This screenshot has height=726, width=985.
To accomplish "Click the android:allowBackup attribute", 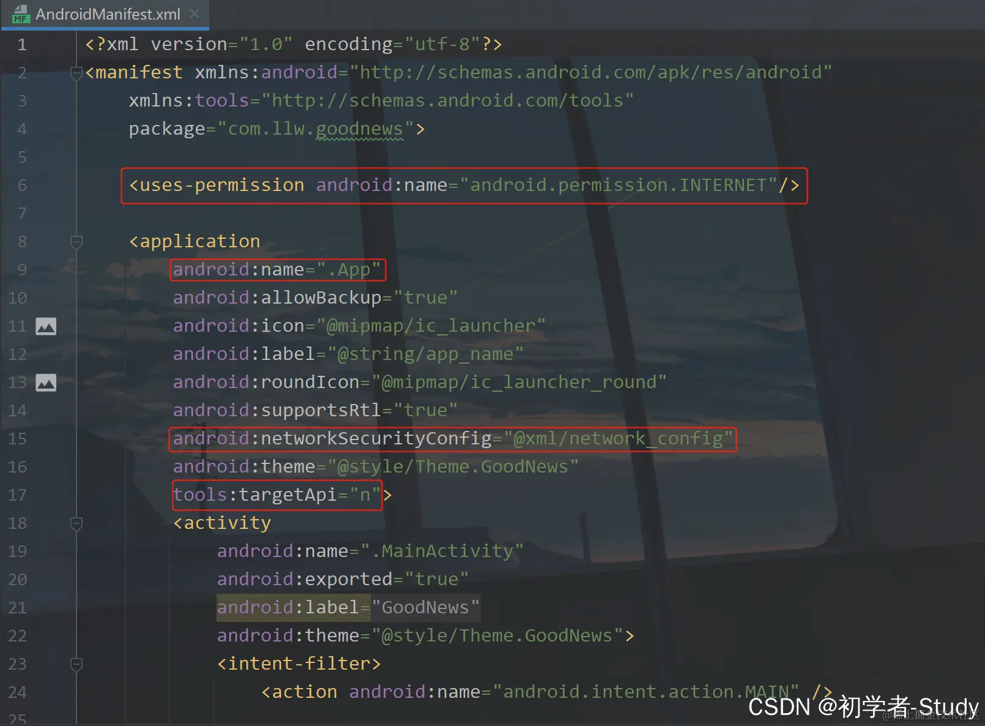I will point(315,298).
